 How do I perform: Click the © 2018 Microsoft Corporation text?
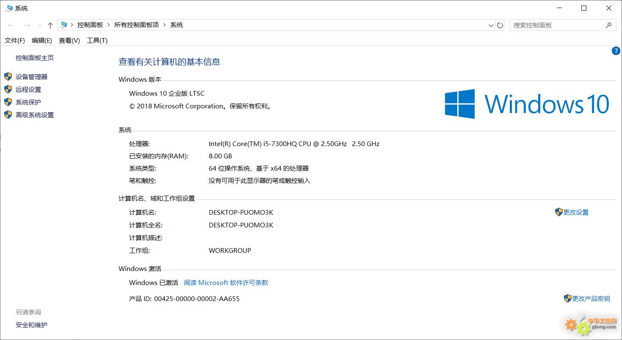coord(200,106)
